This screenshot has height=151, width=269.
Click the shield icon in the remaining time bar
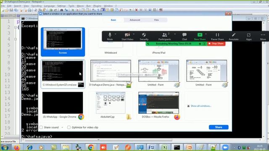click(200, 44)
